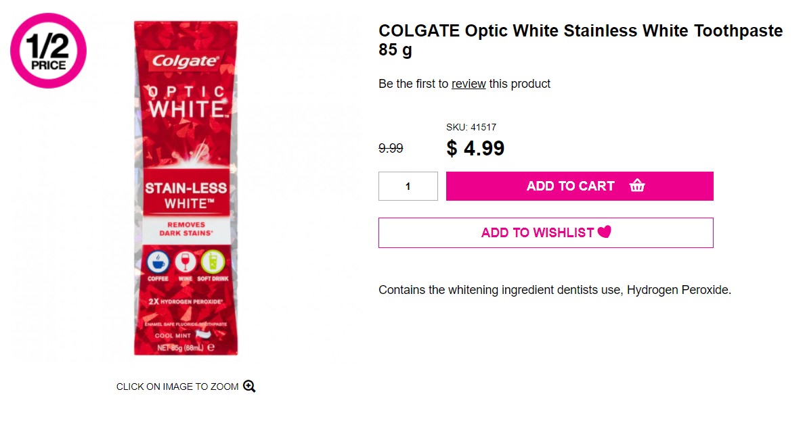The image size is (803, 423).
Task: Click the zoom magnifier icon
Action: click(249, 386)
